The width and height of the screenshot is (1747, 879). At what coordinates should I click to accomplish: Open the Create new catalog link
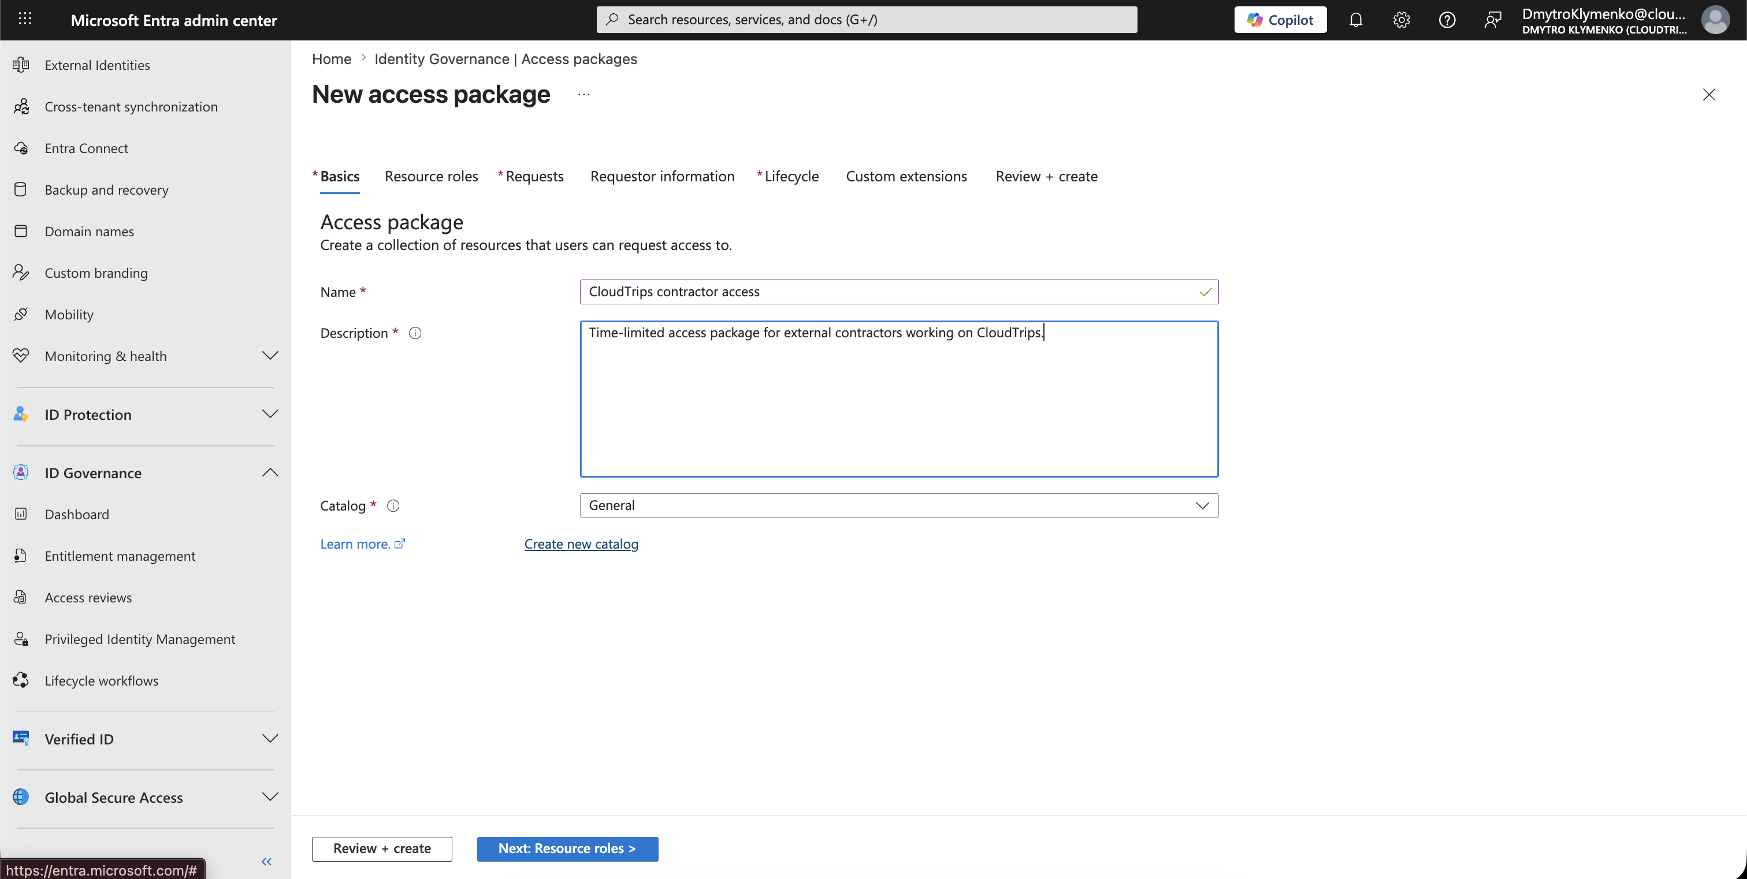coord(581,543)
